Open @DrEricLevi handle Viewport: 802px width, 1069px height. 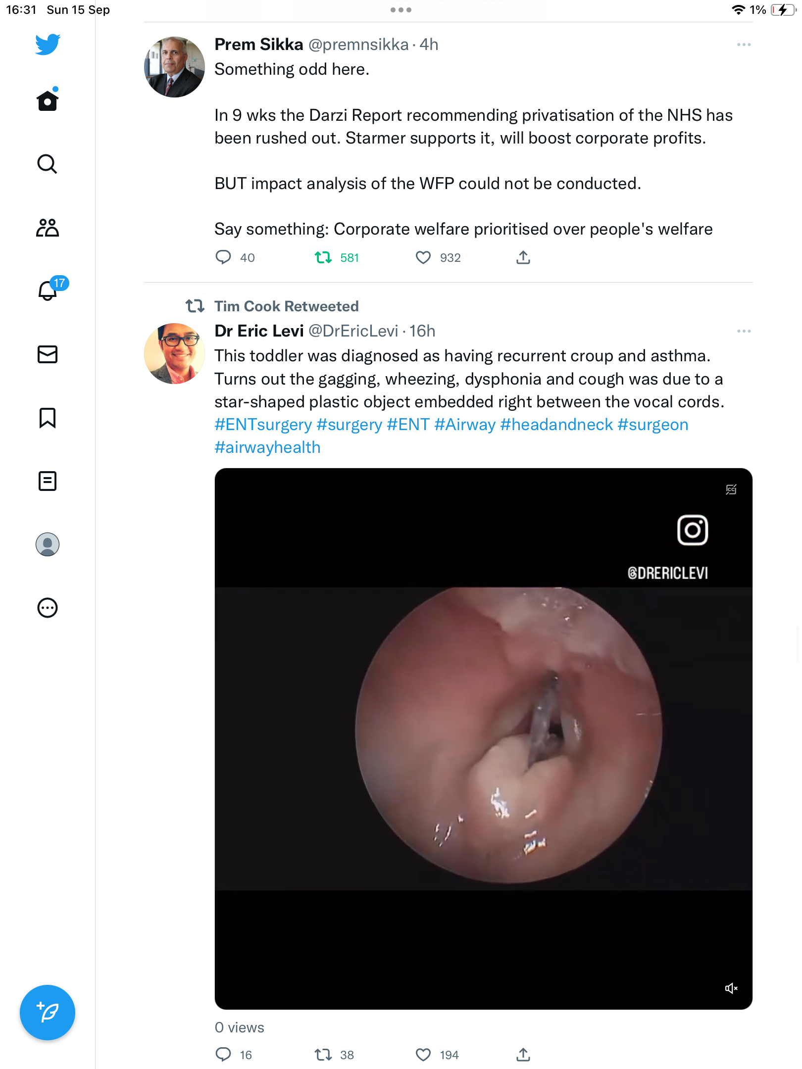coord(353,331)
